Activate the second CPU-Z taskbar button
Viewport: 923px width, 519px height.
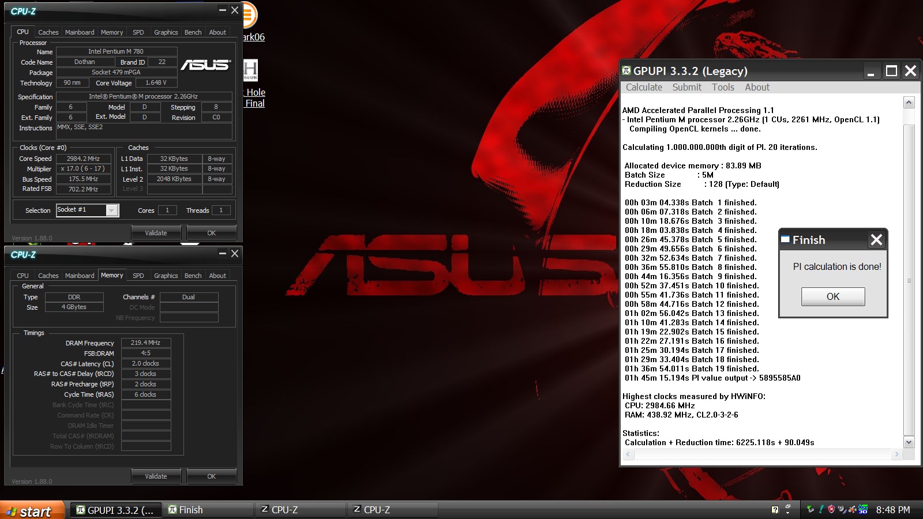(x=392, y=510)
